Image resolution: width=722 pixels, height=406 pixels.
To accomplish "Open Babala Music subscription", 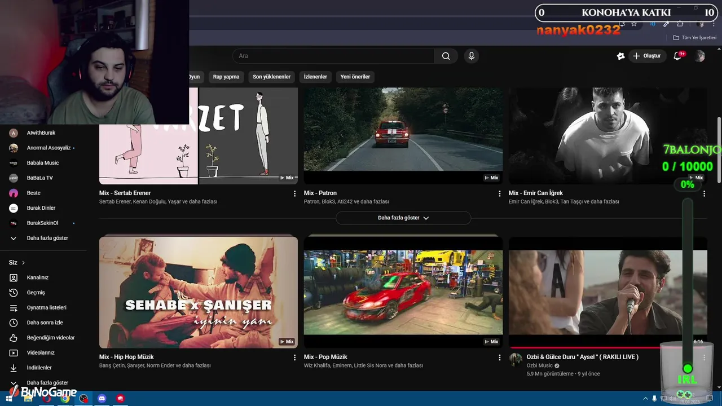I will (43, 163).
